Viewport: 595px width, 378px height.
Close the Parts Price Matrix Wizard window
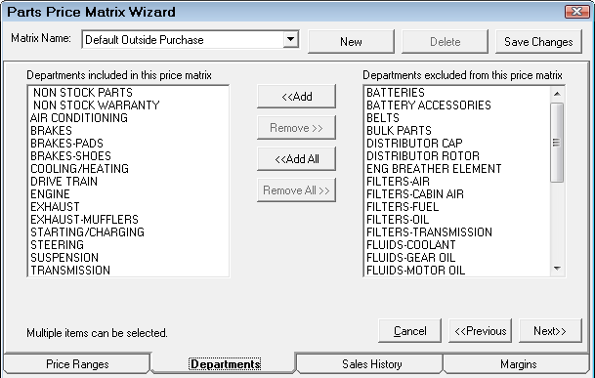(576, 12)
